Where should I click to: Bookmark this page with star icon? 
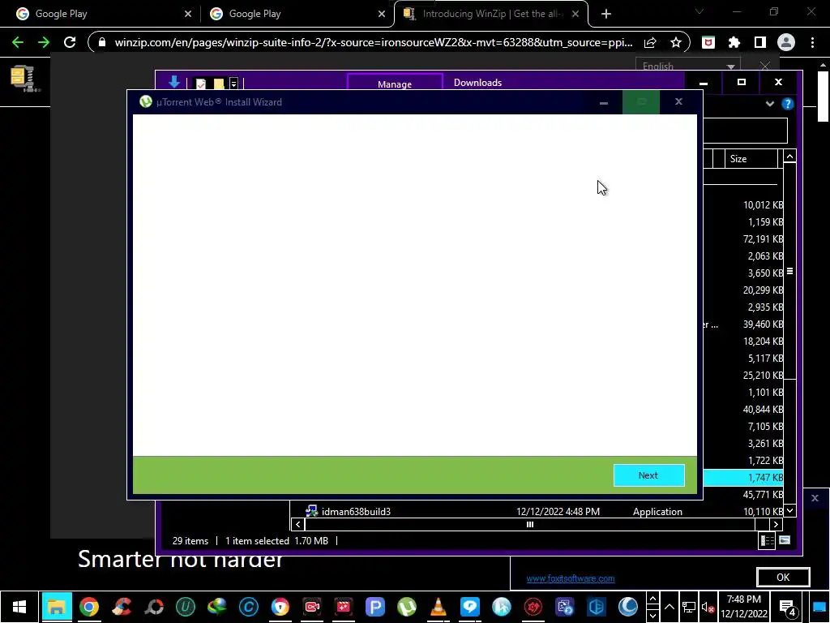[x=676, y=42]
